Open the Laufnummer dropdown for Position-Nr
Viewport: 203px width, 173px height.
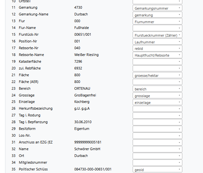(157, 42)
